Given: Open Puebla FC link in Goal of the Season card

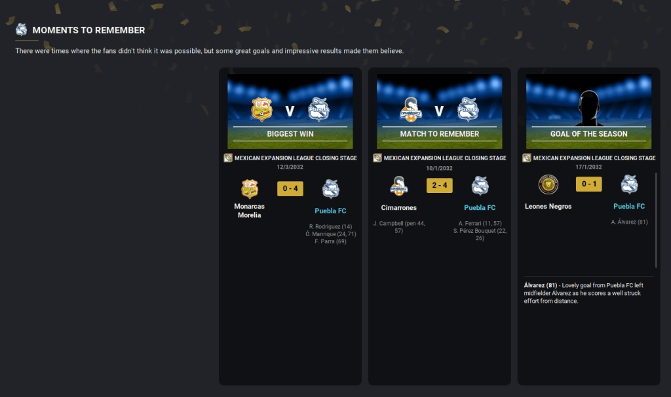Looking at the screenshot, I should 629,206.
